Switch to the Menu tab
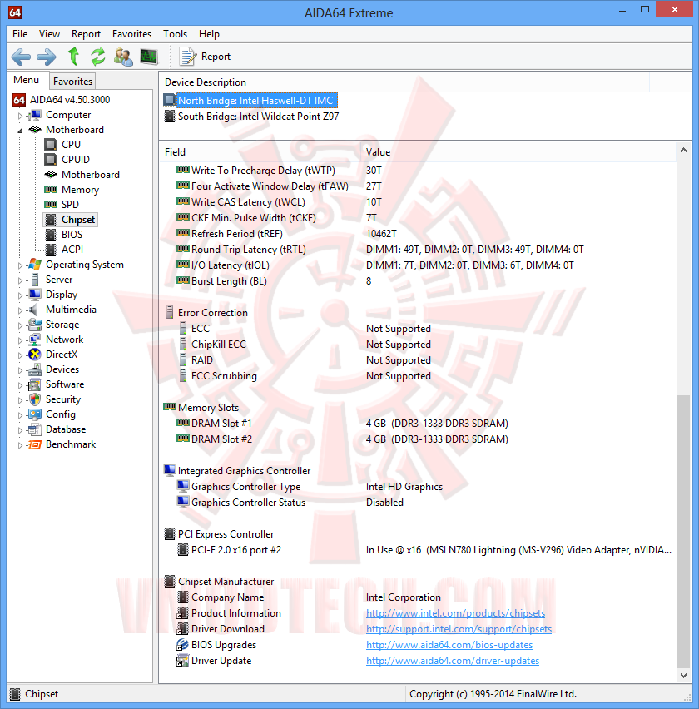 (x=27, y=80)
